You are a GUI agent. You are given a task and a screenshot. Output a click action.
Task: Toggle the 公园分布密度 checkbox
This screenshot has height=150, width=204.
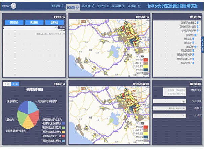point(193,63)
